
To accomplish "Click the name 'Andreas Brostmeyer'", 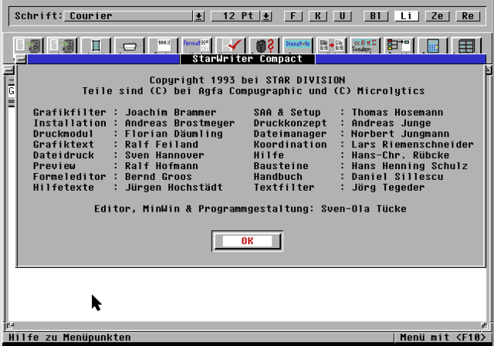I will pyautogui.click(x=180, y=124).
